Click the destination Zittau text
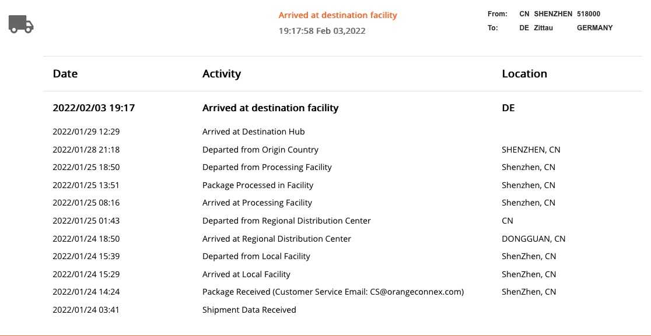 point(544,28)
